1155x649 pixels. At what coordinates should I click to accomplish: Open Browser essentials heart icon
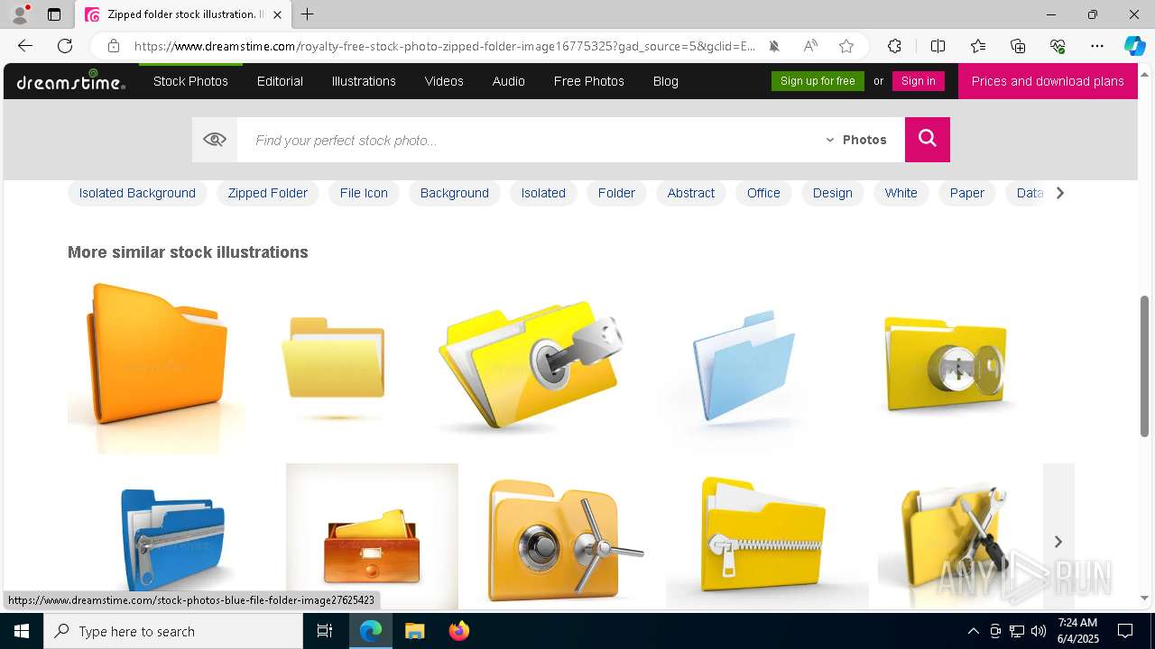tap(1058, 46)
